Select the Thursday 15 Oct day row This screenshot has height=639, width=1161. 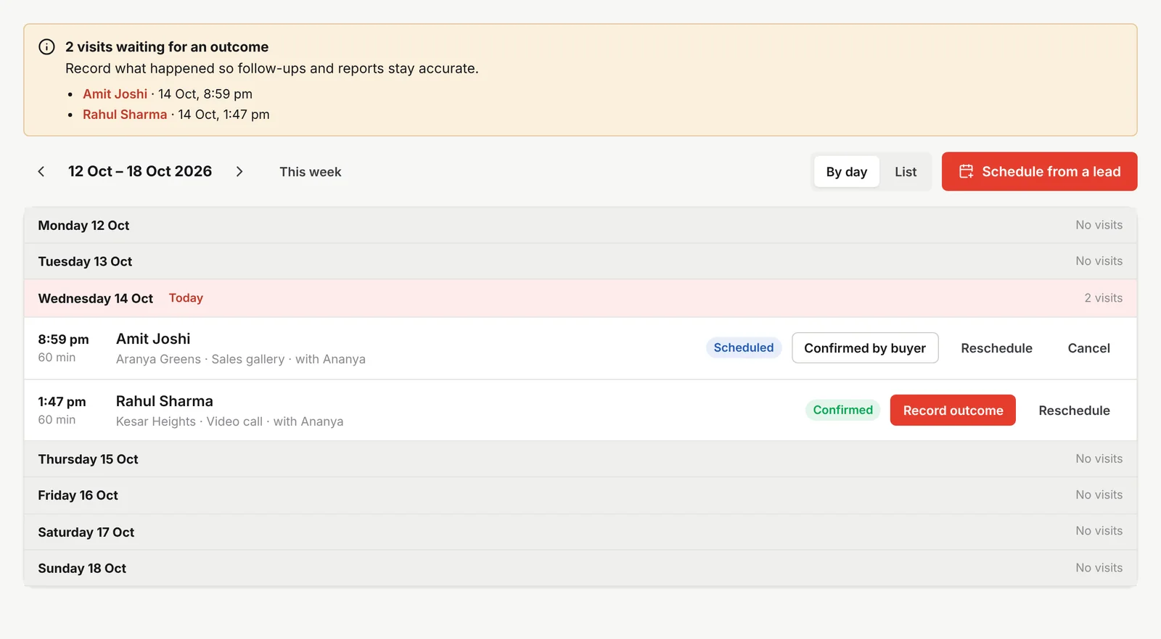pos(580,459)
